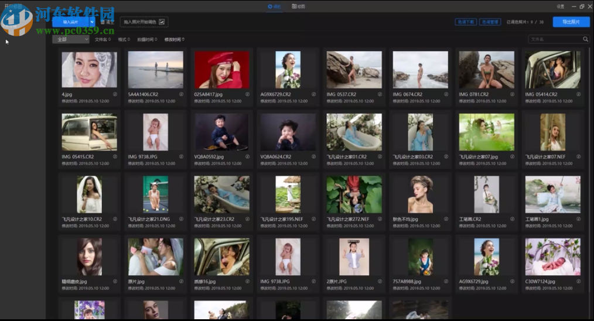This screenshot has height=321, width=594.
Task: Click the search magnifier icon in filename box
Action: click(585, 39)
